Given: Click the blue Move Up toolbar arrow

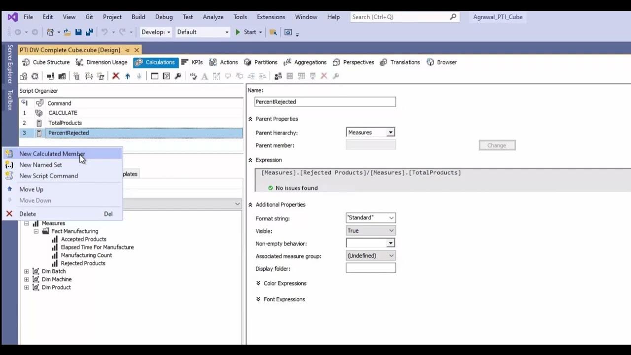Looking at the screenshot, I should point(128,76).
